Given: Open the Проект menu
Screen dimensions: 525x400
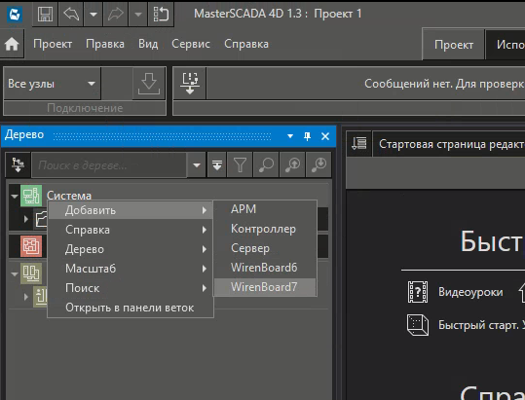Looking at the screenshot, I should coord(53,44).
